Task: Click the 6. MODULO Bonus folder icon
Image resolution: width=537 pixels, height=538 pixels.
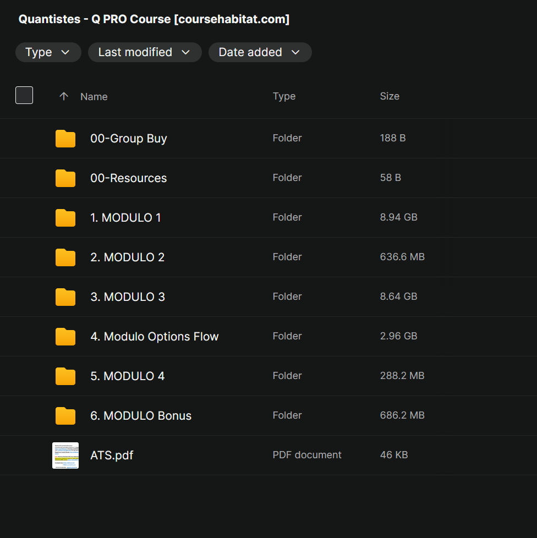Action: click(65, 416)
